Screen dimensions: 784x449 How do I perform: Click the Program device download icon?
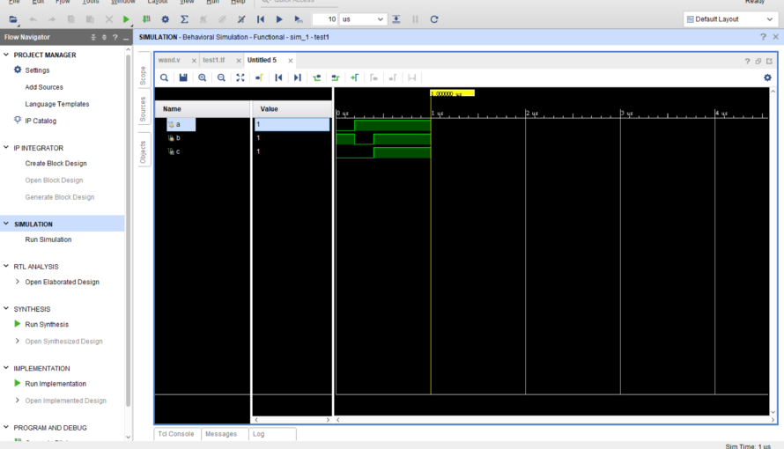[146, 19]
